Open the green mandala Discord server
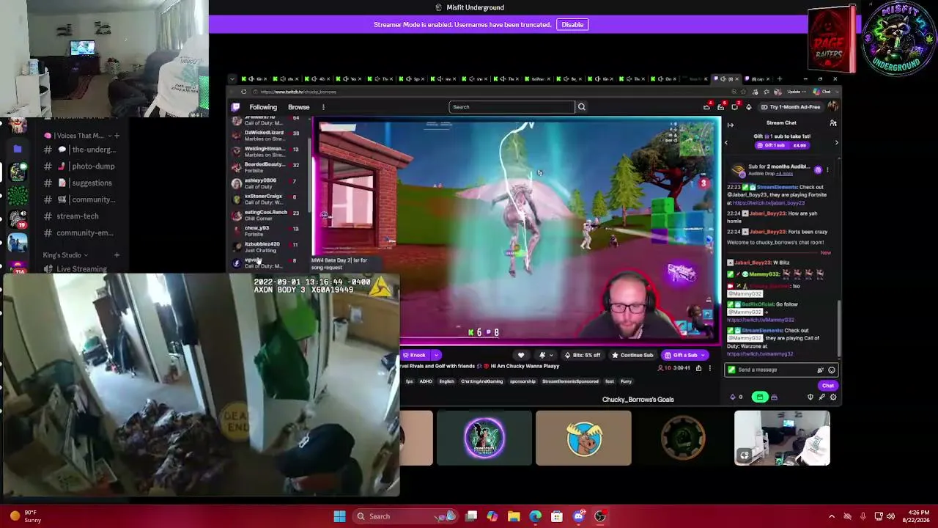Viewport: 938px width, 528px height. pos(18,196)
